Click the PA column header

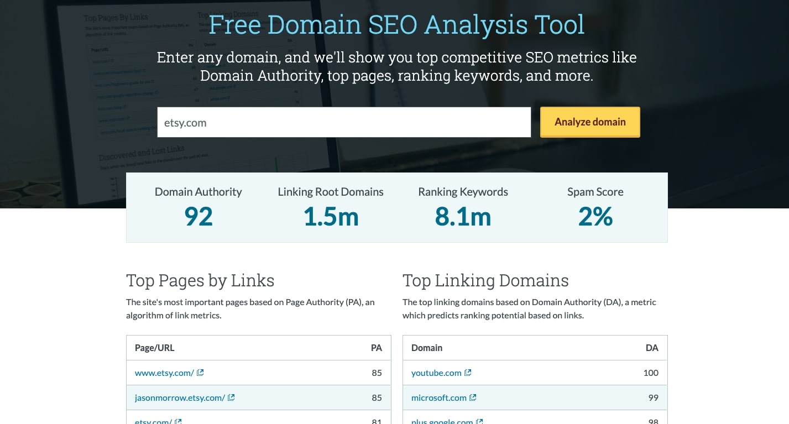pos(376,348)
